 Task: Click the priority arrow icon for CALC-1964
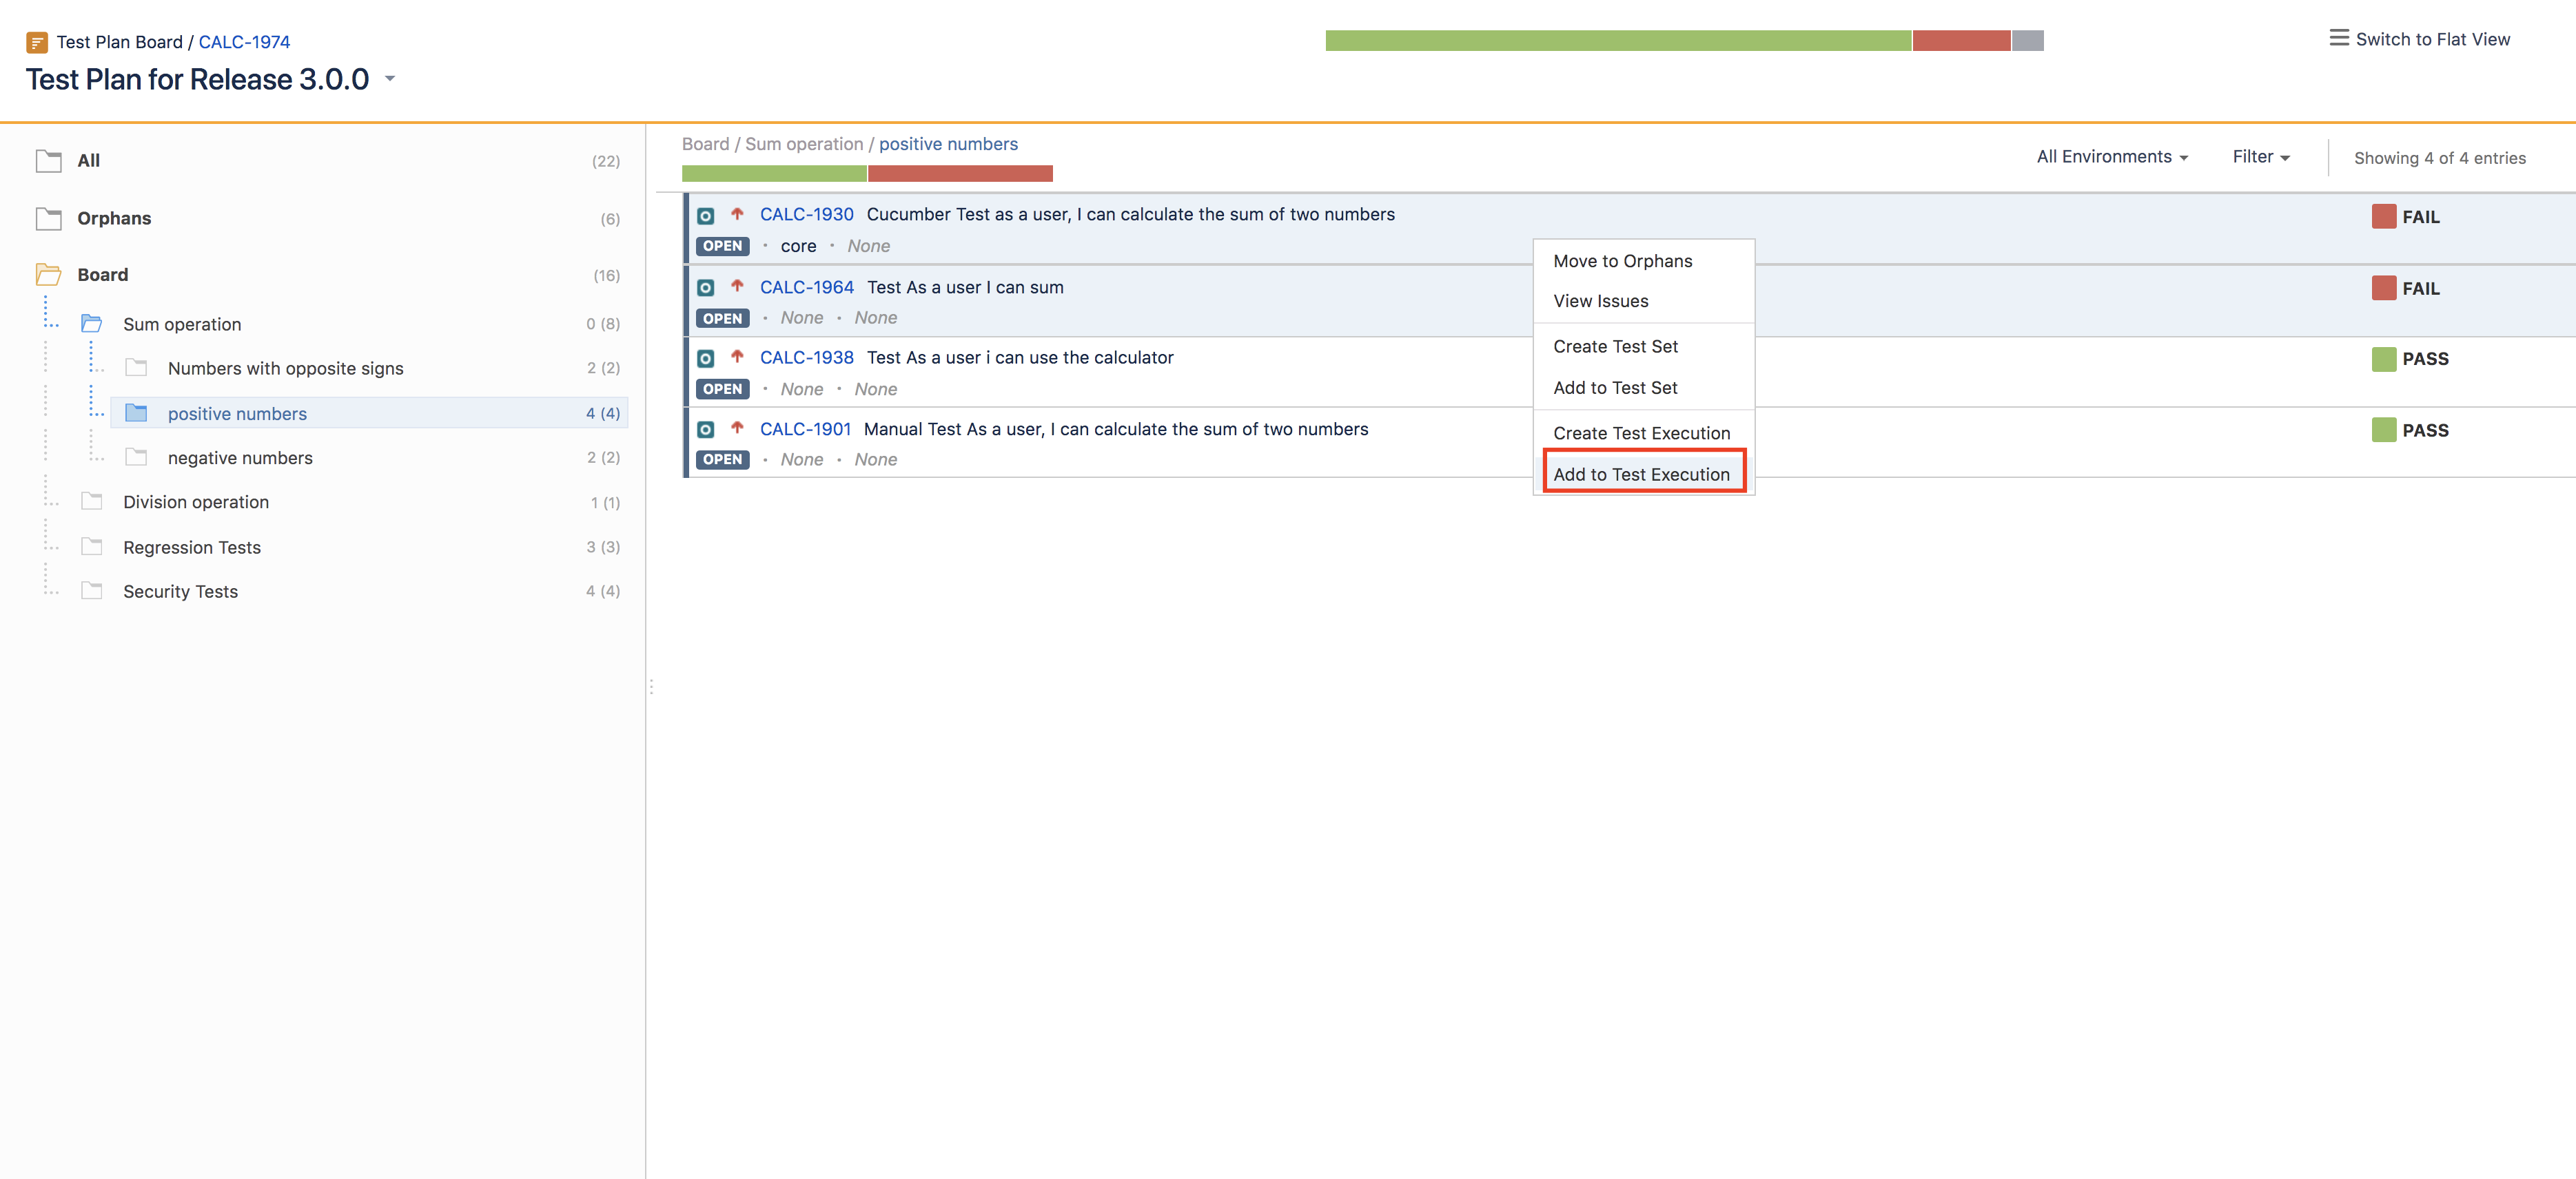click(737, 286)
